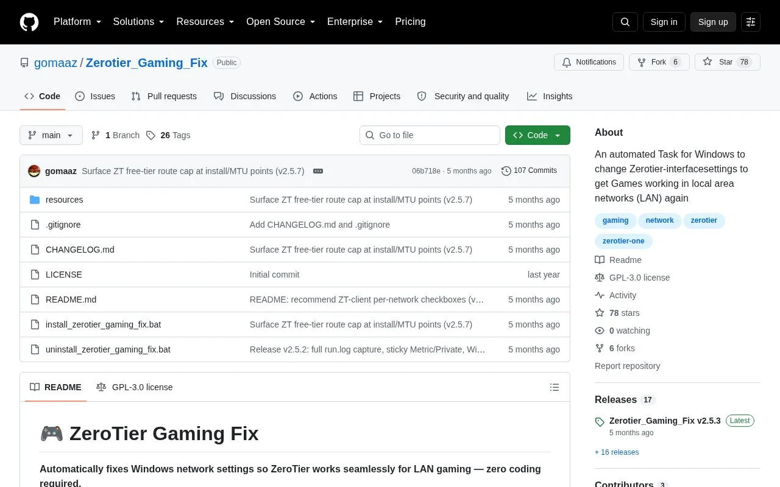Expand the Open Source menu
Viewport: 780px width, 487px height.
pos(281,22)
